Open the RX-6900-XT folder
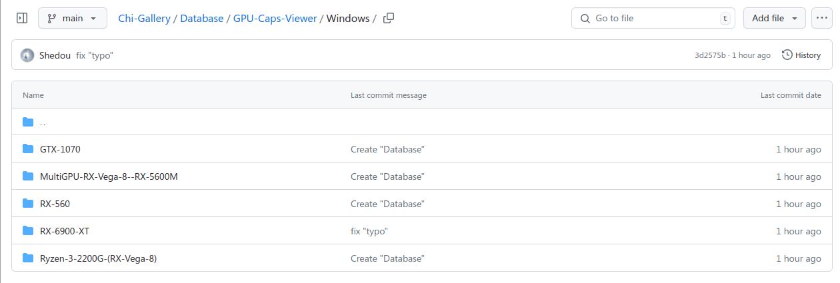Image resolution: width=840 pixels, height=283 pixels. 65,231
